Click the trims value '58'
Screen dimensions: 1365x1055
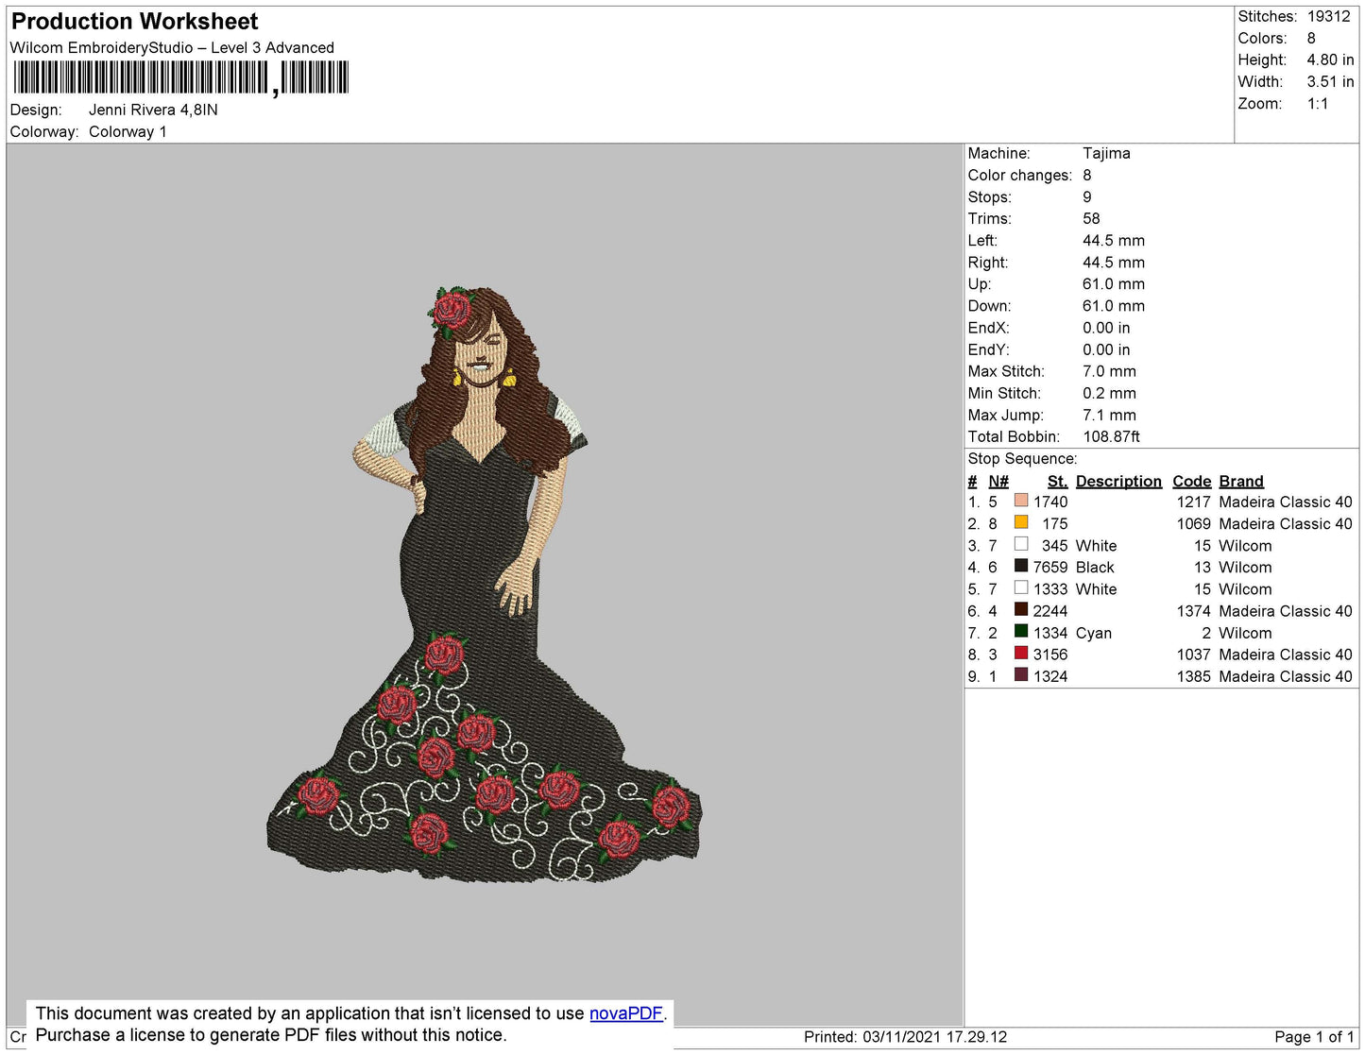[x=1091, y=218]
